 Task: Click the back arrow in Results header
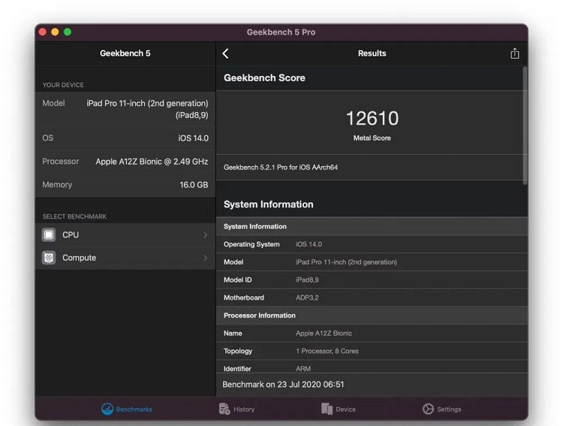pos(225,53)
